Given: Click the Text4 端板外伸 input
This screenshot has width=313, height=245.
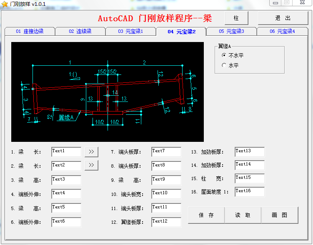Looking at the screenshot, I should coord(66,194).
